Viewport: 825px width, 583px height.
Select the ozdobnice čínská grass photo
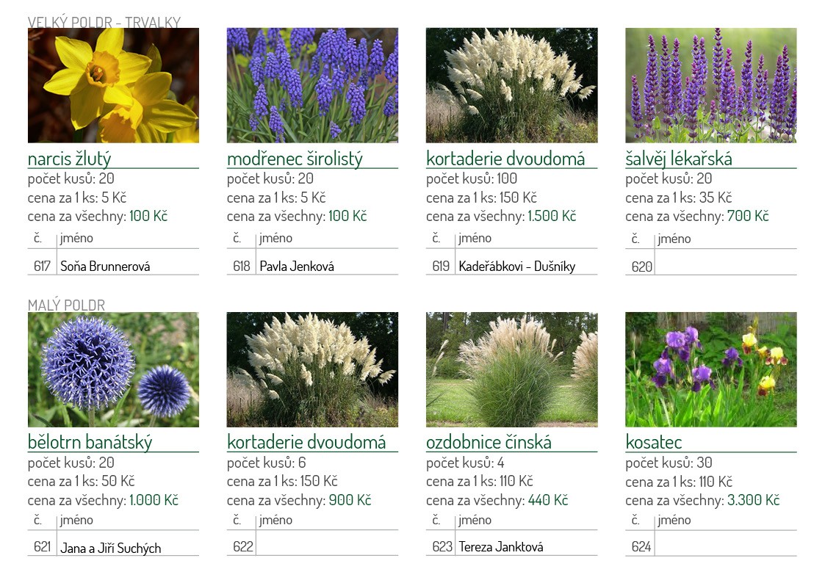click(511, 369)
